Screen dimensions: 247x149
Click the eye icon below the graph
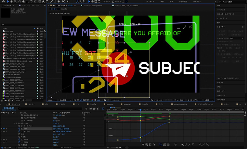pos(143,145)
